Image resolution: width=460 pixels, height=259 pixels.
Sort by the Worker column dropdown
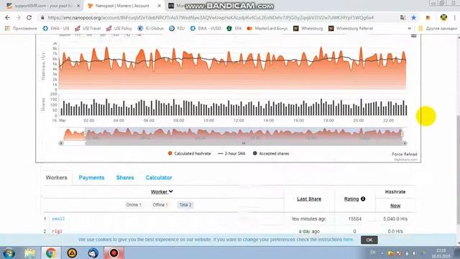162,192
